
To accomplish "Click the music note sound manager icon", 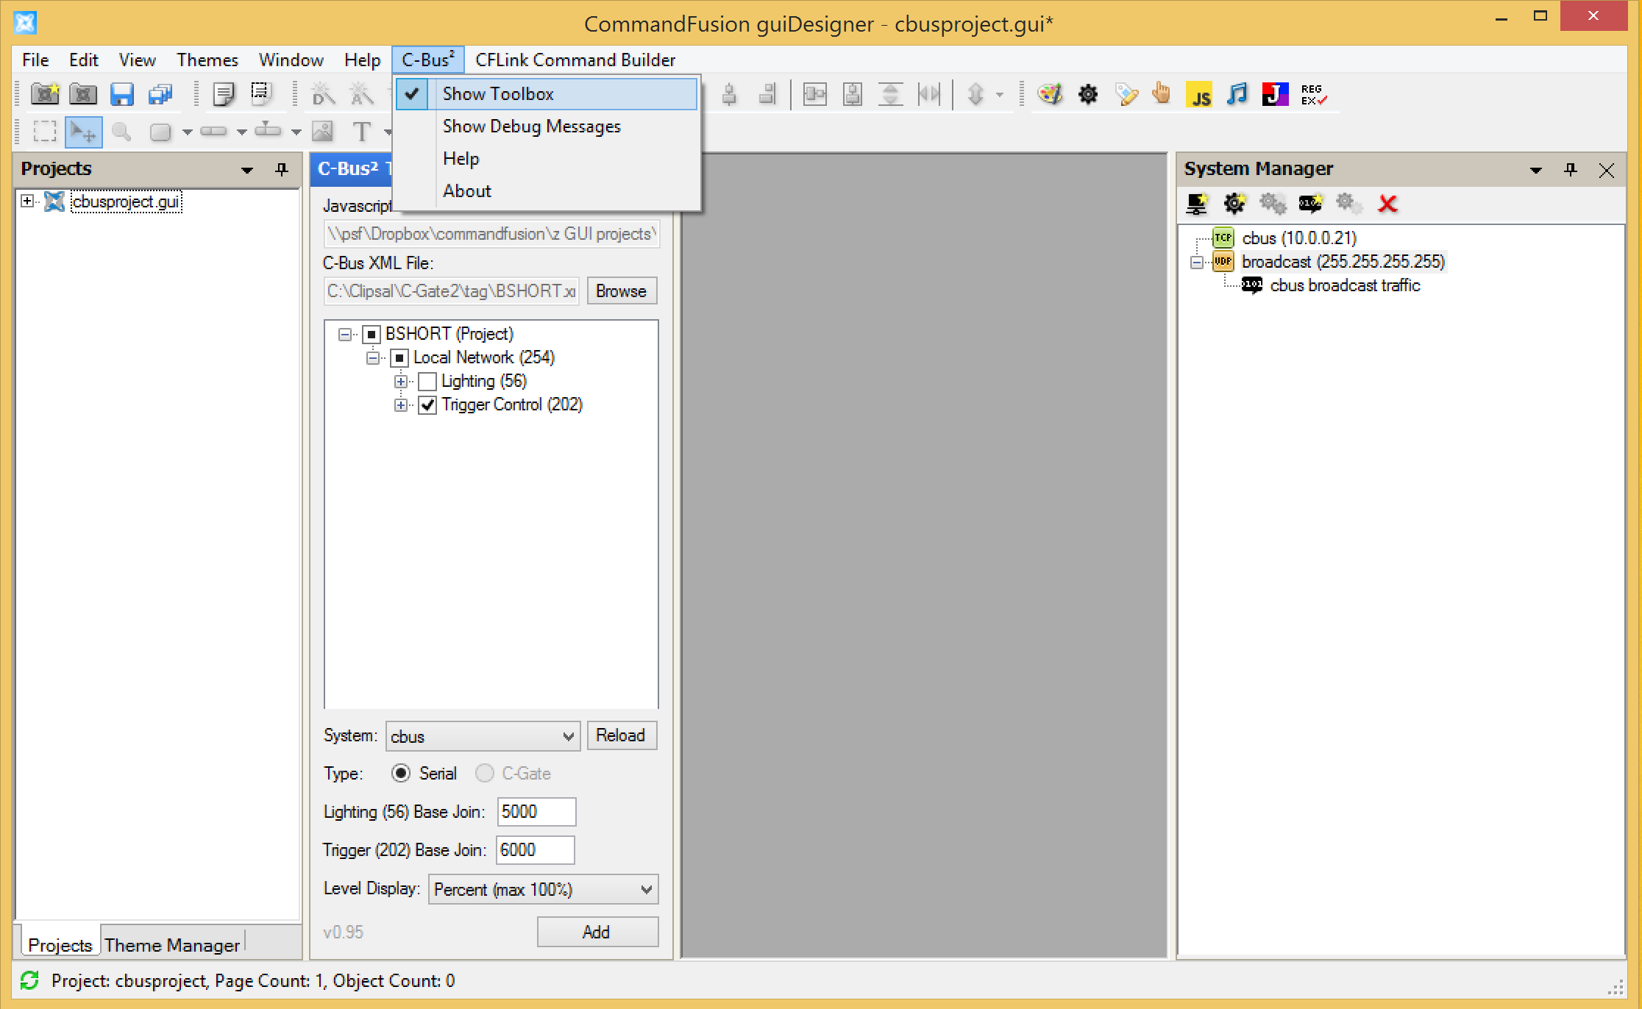I will [1237, 94].
